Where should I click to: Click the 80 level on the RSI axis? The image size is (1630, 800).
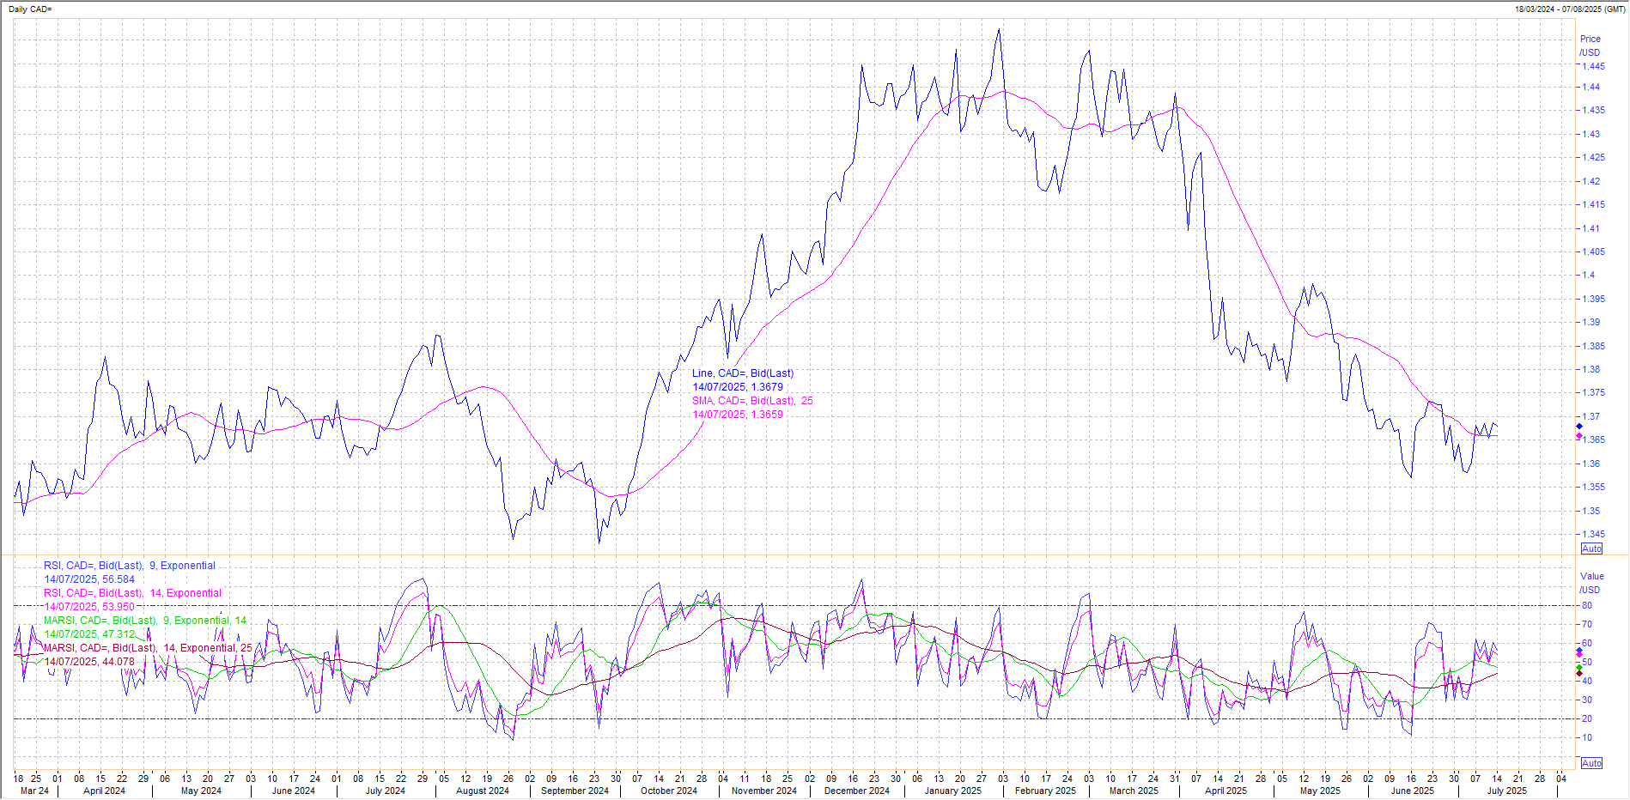(x=1587, y=605)
